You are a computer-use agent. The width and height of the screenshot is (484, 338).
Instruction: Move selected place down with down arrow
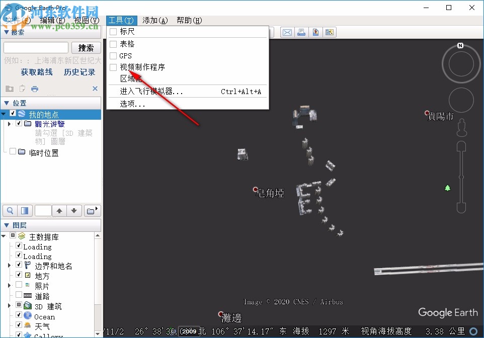[x=74, y=211]
